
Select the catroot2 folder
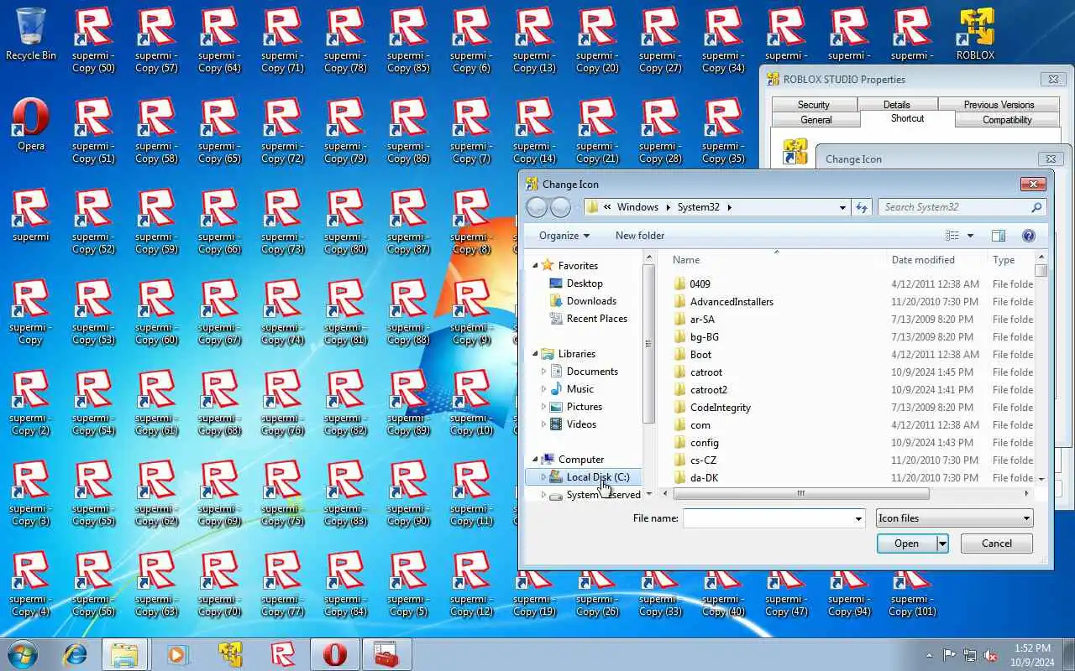point(709,389)
